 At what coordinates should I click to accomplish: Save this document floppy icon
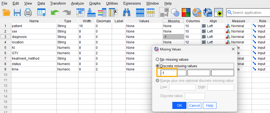coord(17,12)
